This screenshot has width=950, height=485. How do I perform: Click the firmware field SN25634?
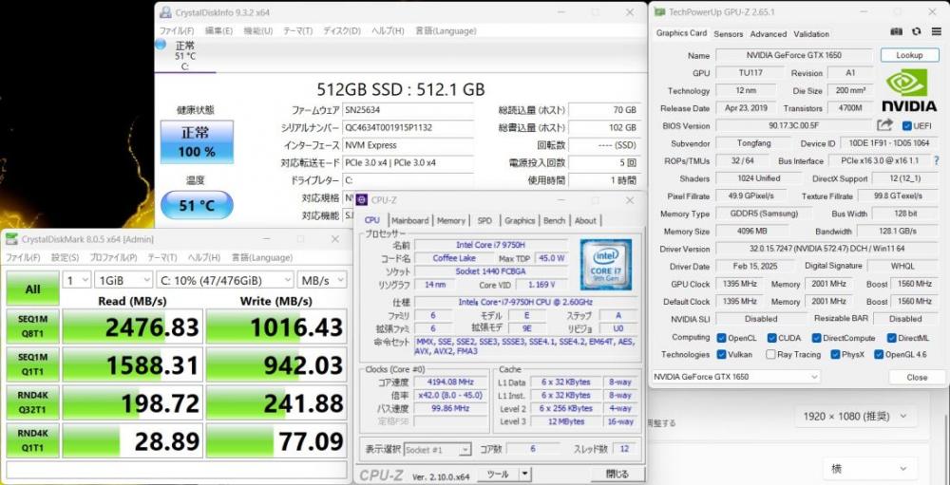click(408, 109)
